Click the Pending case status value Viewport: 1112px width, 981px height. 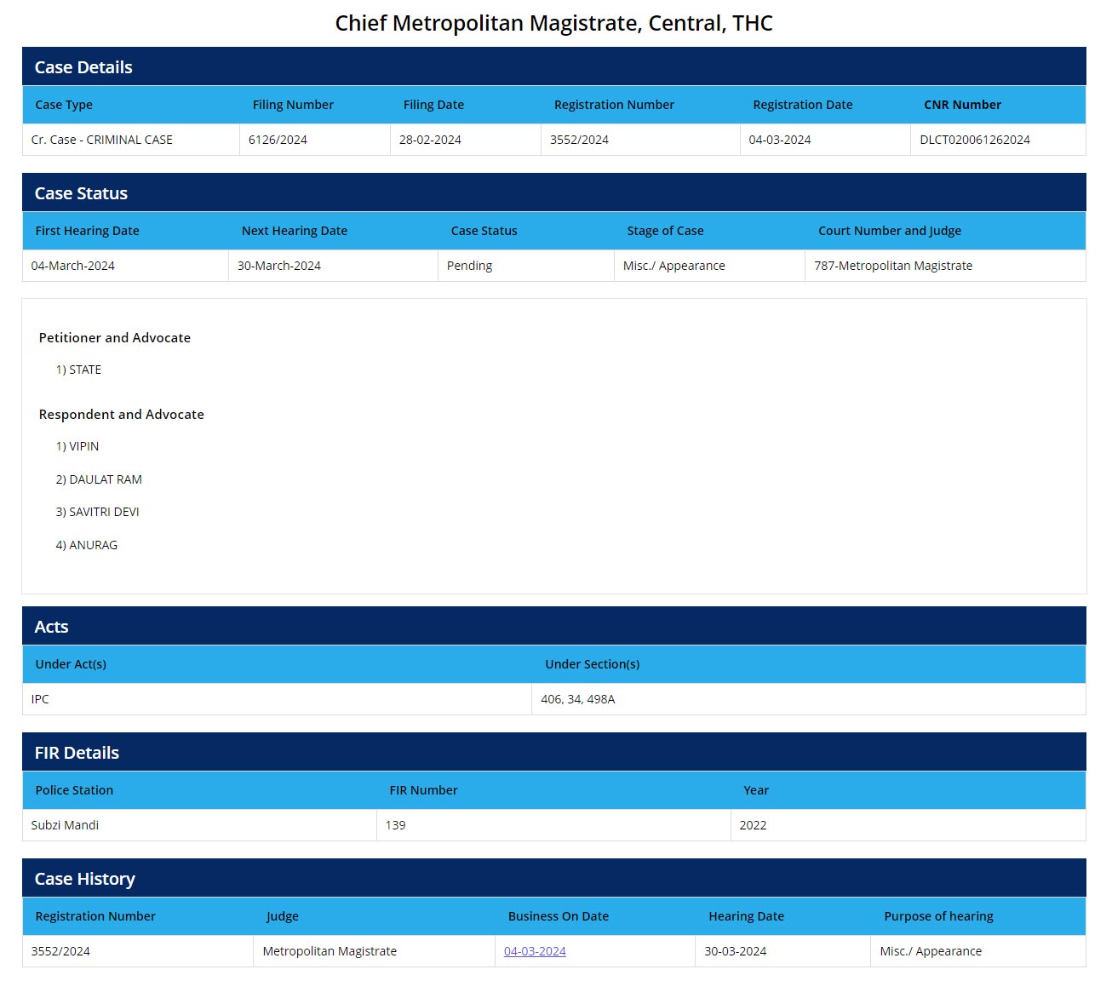(469, 266)
